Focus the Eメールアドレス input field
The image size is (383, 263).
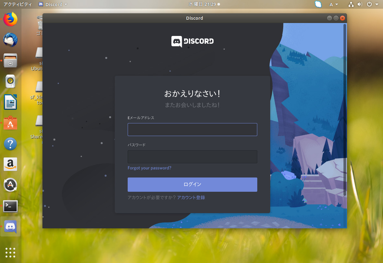192,130
